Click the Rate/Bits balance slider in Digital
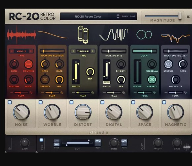The height and width of the screenshot is (166, 192). tap(114, 51)
